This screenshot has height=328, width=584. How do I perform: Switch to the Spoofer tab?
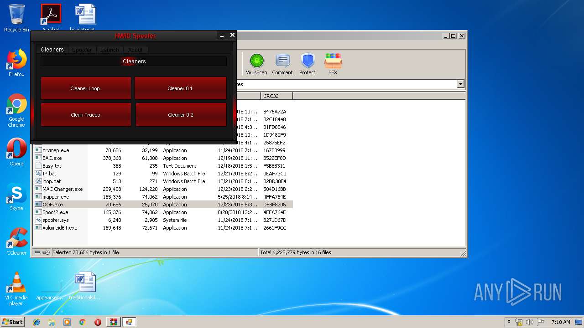[x=82, y=50]
